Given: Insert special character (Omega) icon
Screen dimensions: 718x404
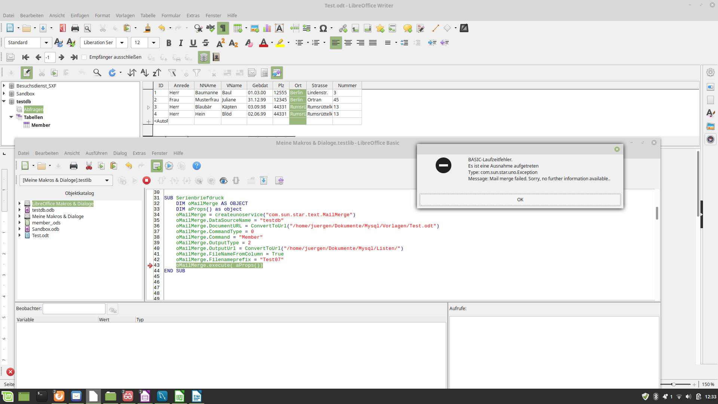Looking at the screenshot, I should (323, 28).
